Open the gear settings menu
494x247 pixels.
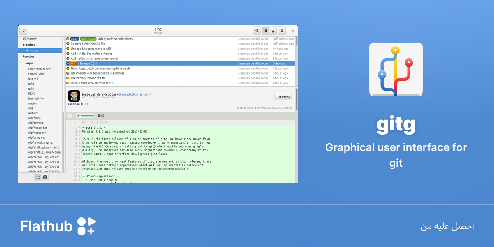pos(282,30)
